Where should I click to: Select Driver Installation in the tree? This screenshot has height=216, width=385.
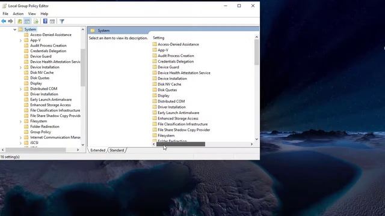click(44, 94)
